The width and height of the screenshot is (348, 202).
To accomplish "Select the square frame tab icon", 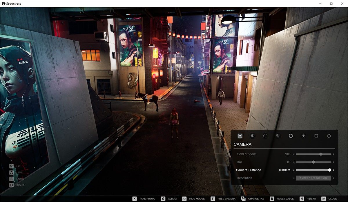I will (x=316, y=136).
